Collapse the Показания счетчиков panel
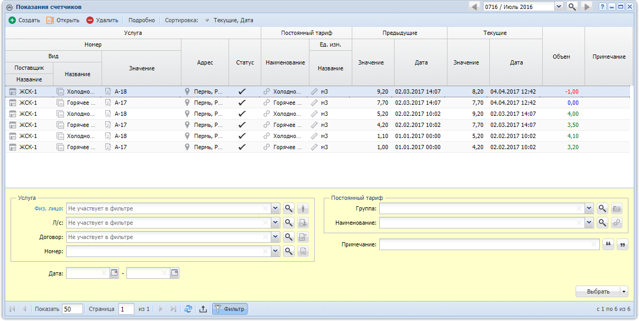Screen dimensions: 639x321 tap(10, 7)
